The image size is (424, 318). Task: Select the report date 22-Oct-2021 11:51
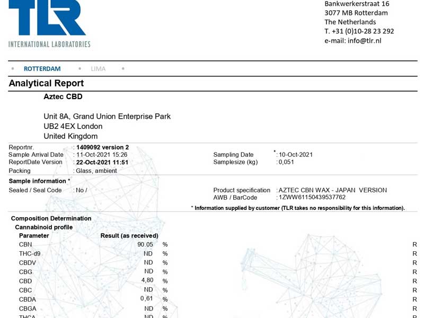tap(102, 162)
